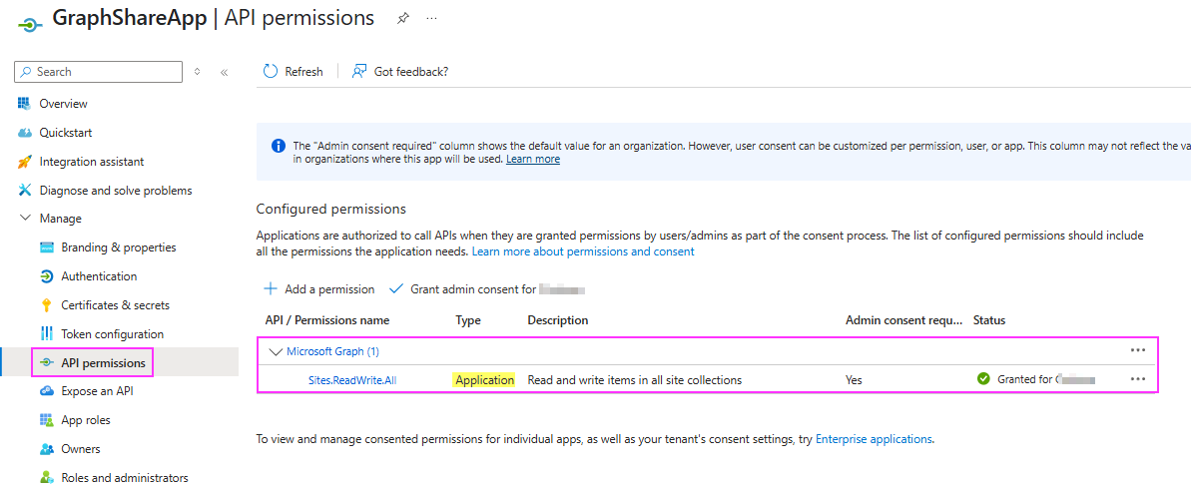
Task: Click into the Search input field
Action: point(98,71)
